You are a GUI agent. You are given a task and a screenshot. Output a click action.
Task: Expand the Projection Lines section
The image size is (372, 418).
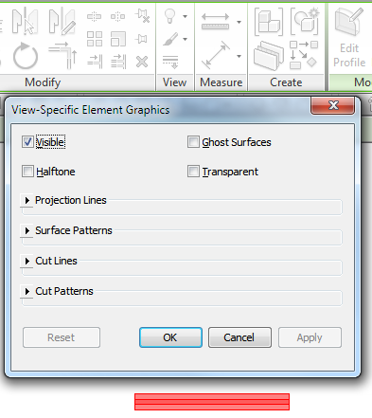click(x=27, y=200)
